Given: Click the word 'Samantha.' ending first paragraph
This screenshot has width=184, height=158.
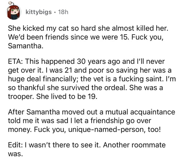Looking at the screenshot, I should tap(25, 46).
